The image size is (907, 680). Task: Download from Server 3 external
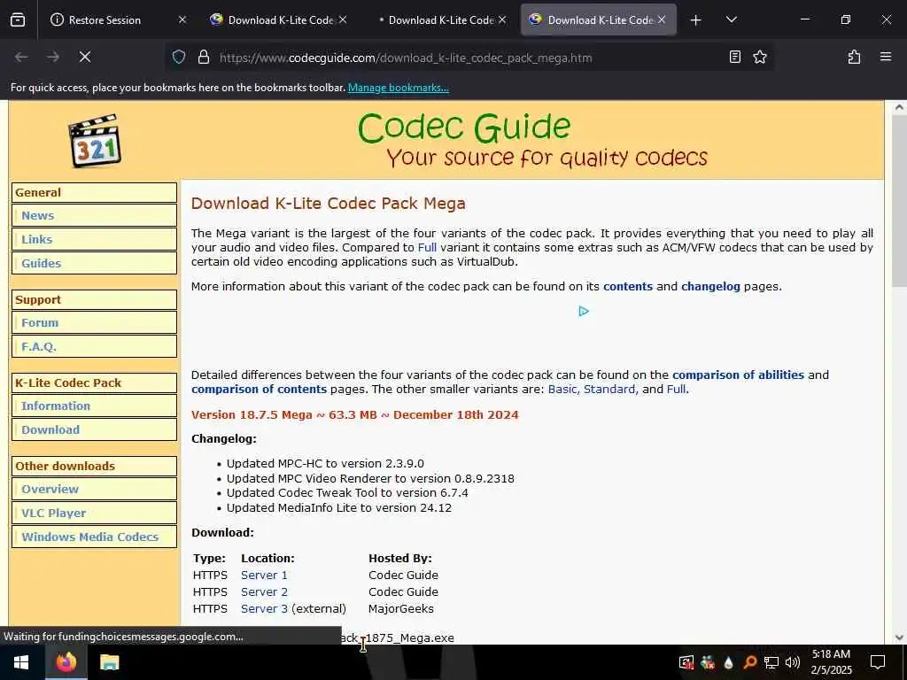[264, 609]
